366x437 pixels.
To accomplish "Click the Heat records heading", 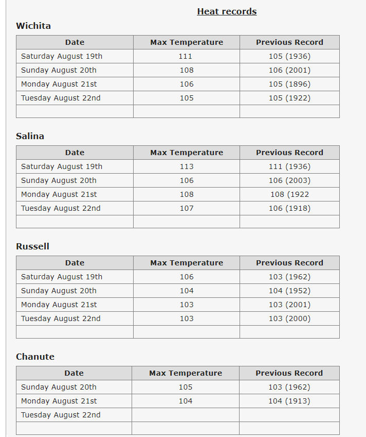I will tap(227, 11).
